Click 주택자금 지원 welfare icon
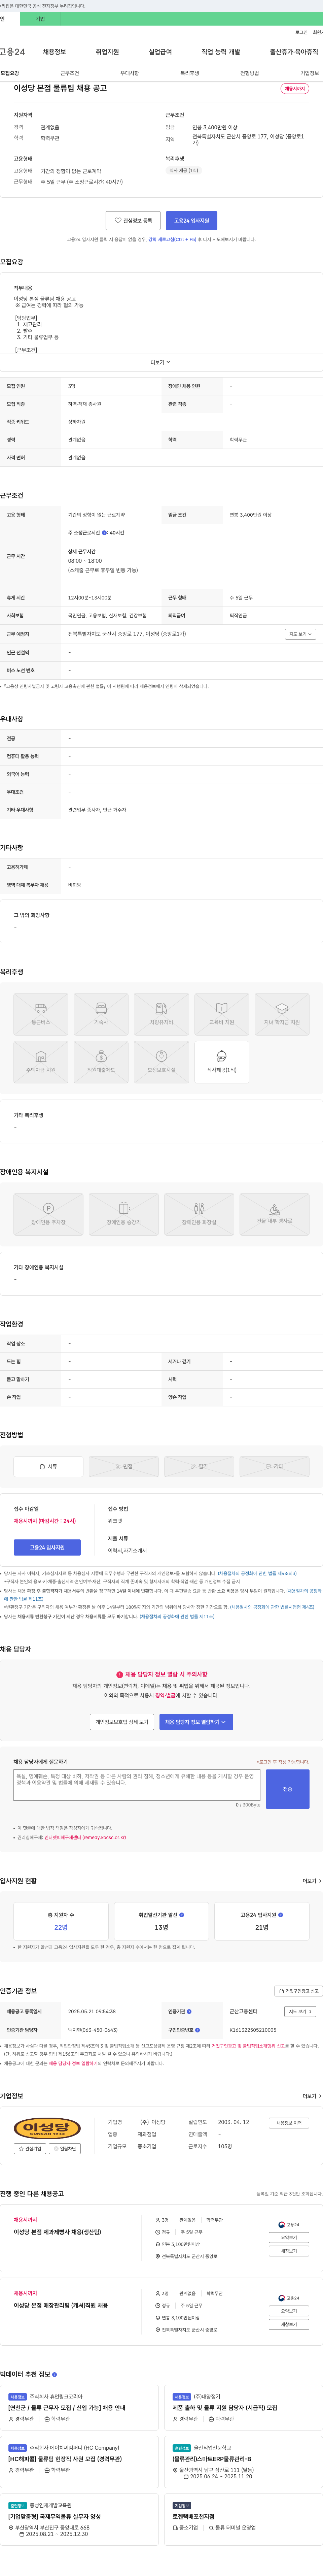Screen dimensions: 323x2576 41,1062
